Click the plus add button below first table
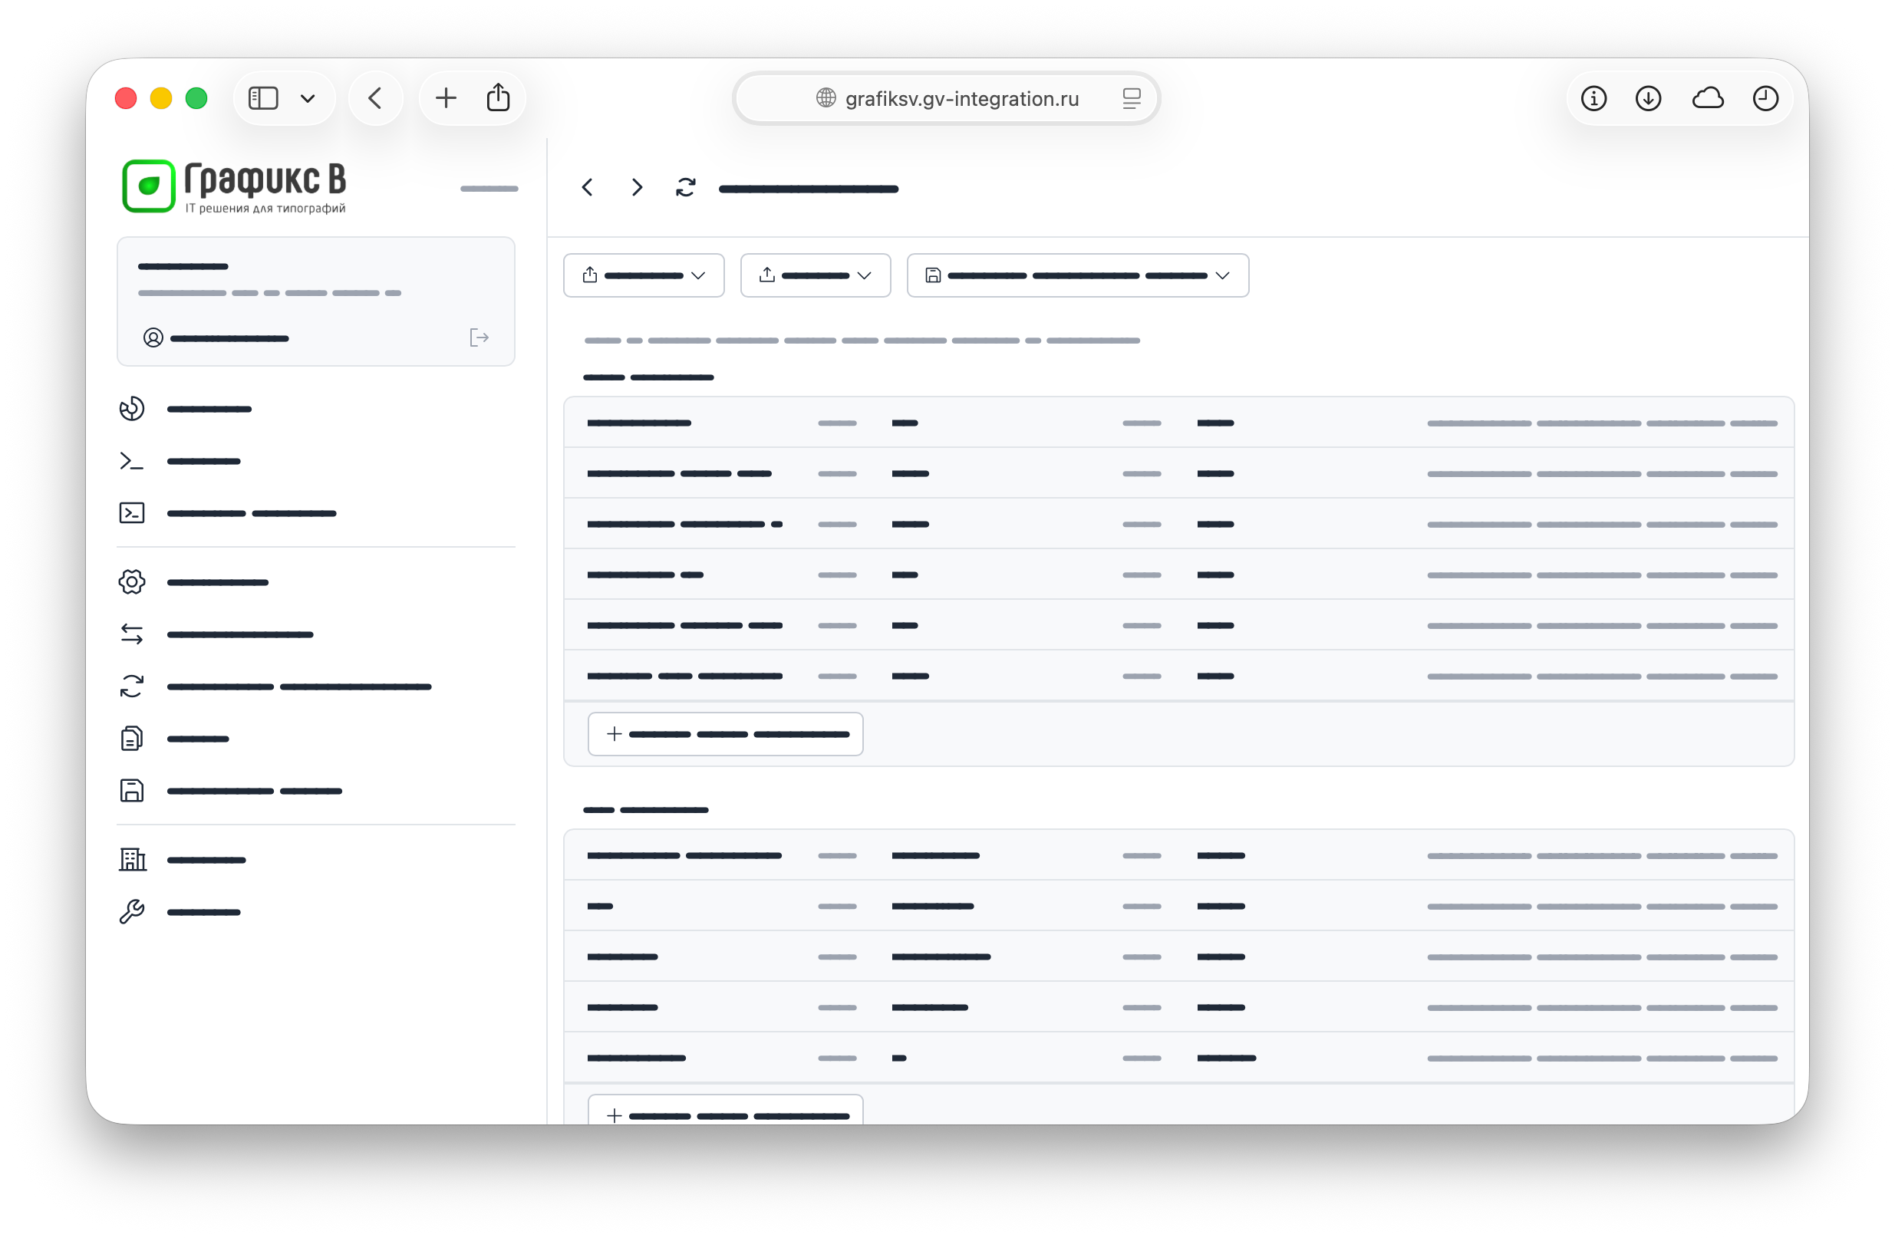This screenshot has width=1895, height=1238. [725, 734]
